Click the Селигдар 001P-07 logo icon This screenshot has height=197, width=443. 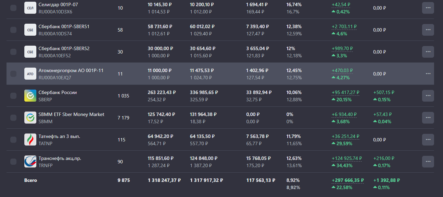click(30, 8)
